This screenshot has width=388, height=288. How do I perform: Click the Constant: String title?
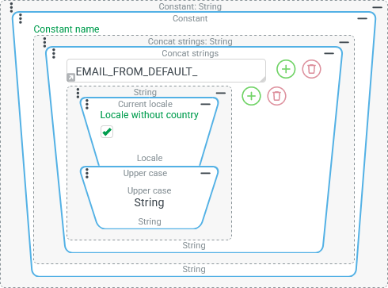pyautogui.click(x=190, y=6)
